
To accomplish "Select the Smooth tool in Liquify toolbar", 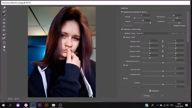I will pos(4,15).
